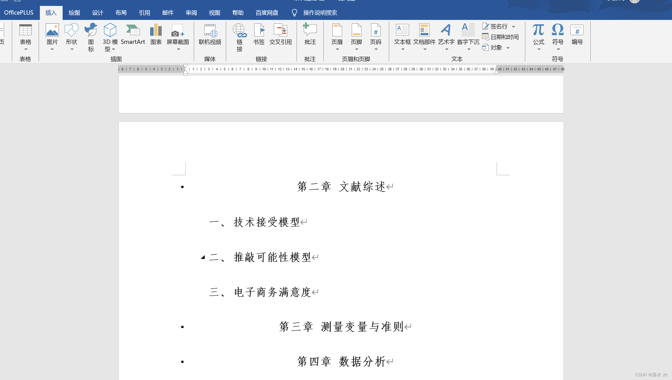Collapse the 二、推敲可能性模型 heading triangle
This screenshot has height=380, width=672.
(x=203, y=257)
